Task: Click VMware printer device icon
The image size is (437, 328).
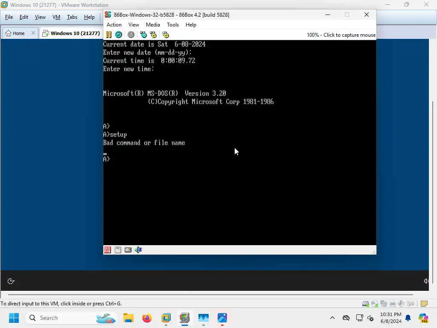Action: [393, 304]
